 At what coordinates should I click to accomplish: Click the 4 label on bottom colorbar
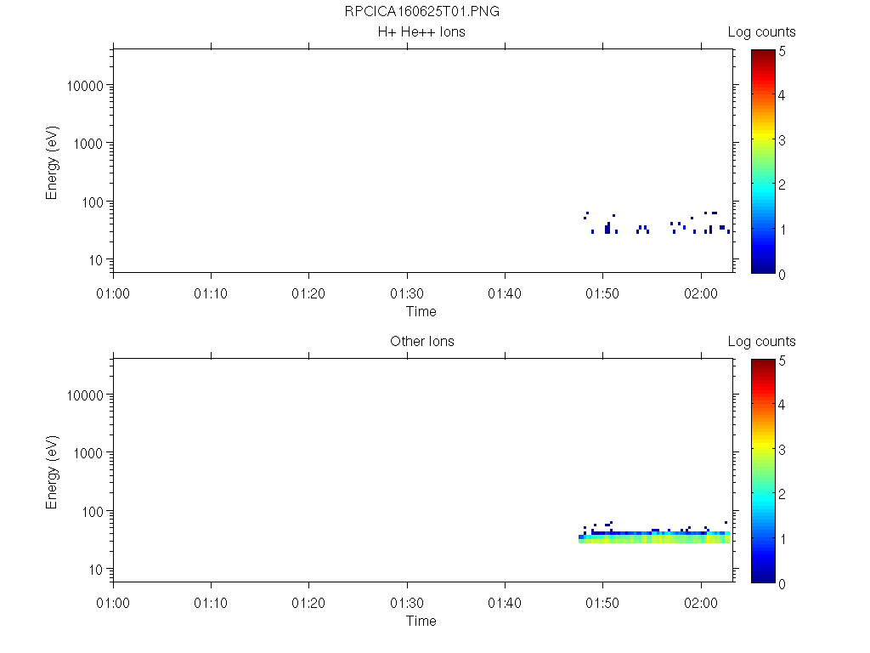click(782, 405)
